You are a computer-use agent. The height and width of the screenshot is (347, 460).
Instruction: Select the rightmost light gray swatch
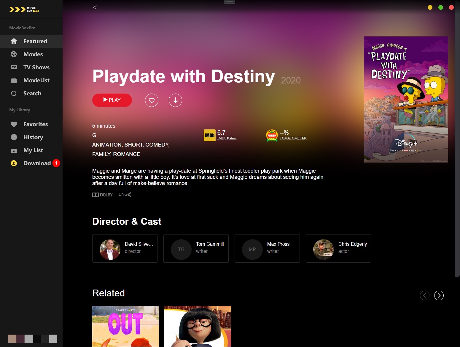53,339
